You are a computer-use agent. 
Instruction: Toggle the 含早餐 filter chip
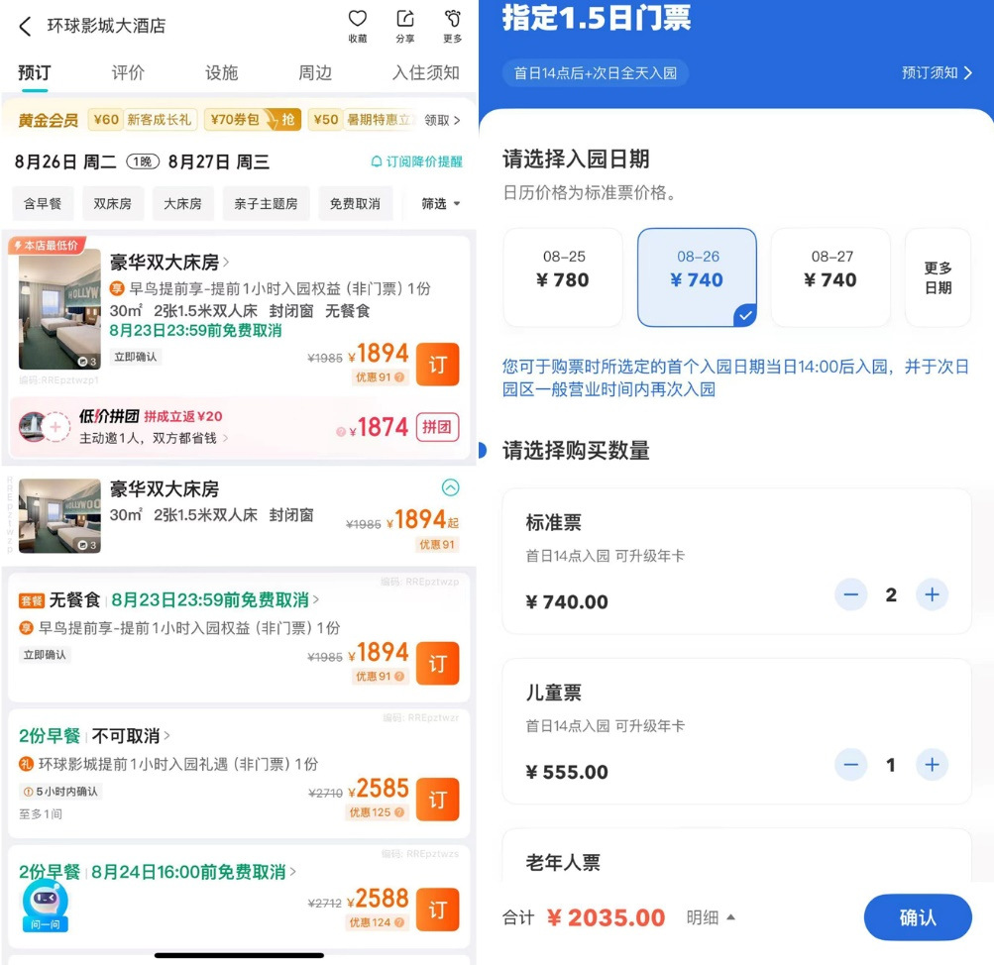tap(43, 203)
